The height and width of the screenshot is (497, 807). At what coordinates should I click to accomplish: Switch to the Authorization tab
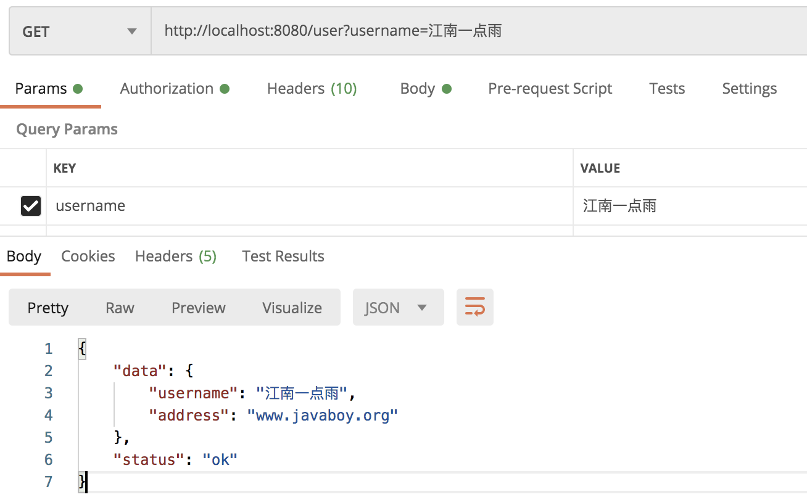tap(175, 89)
